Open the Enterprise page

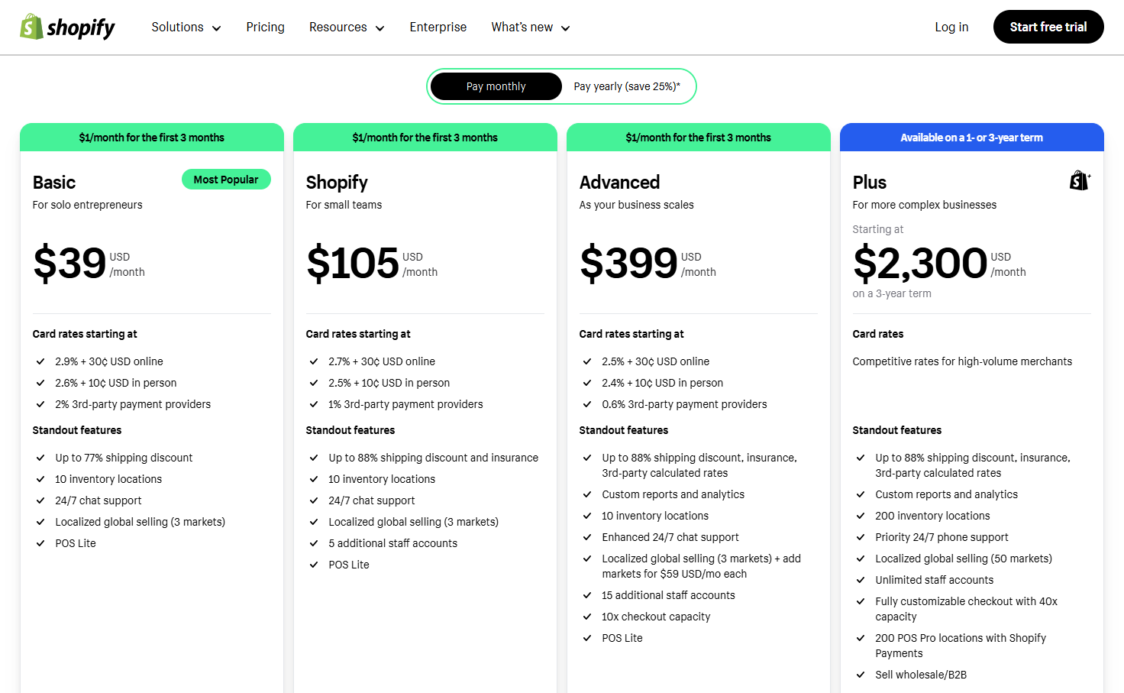[x=438, y=28]
